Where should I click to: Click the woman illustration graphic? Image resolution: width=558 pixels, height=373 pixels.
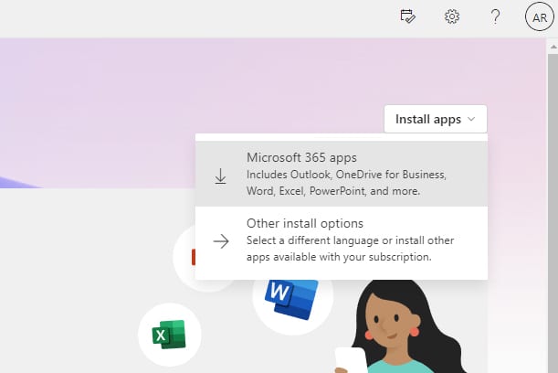(x=402, y=326)
